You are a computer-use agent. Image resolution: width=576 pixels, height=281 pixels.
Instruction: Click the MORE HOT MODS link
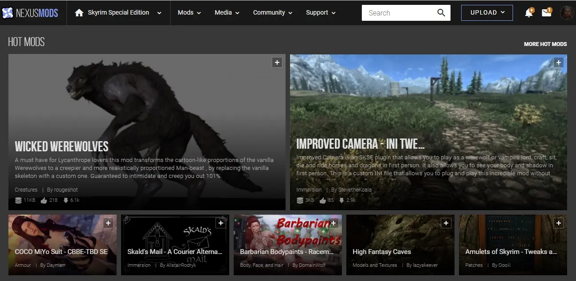(545, 44)
